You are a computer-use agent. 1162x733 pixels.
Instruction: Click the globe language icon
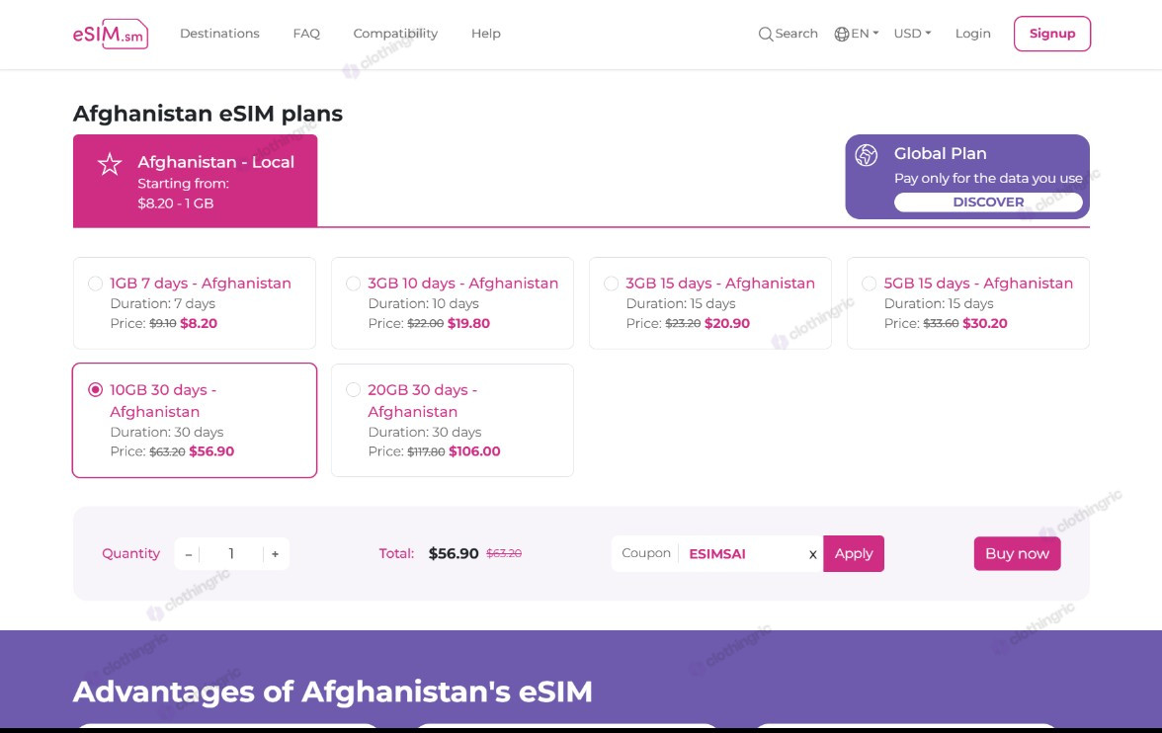coord(841,35)
